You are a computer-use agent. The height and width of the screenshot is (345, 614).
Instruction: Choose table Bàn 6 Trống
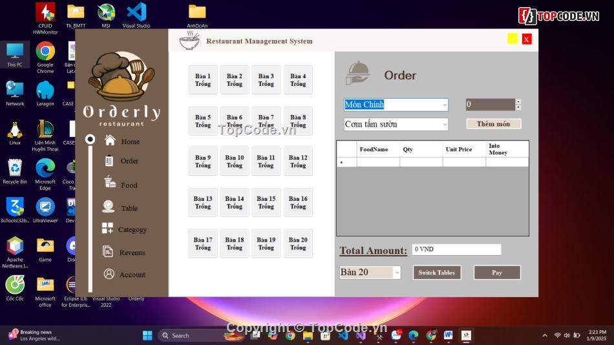click(x=235, y=121)
